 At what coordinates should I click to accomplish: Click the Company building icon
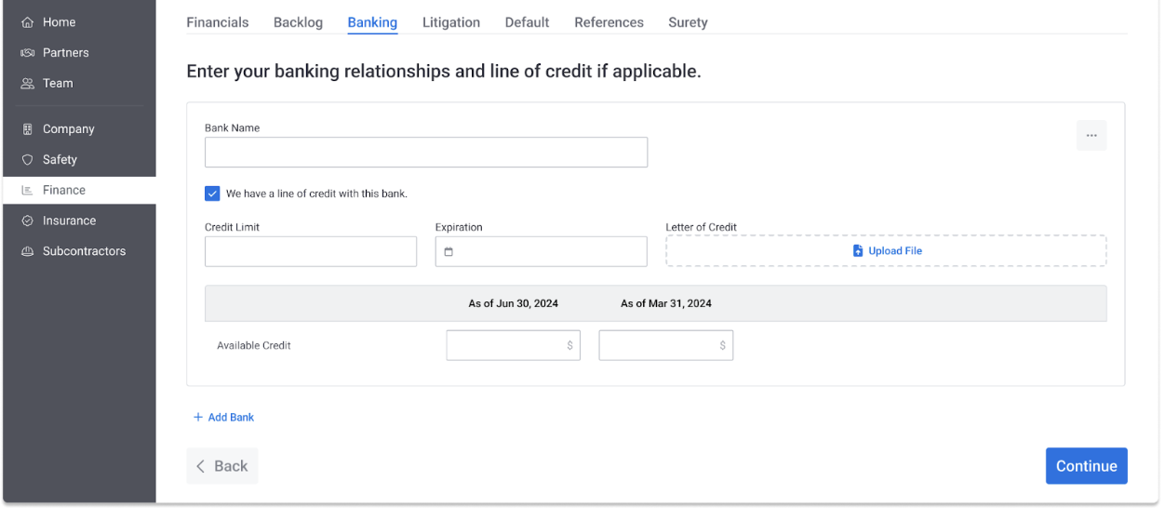tap(27, 129)
